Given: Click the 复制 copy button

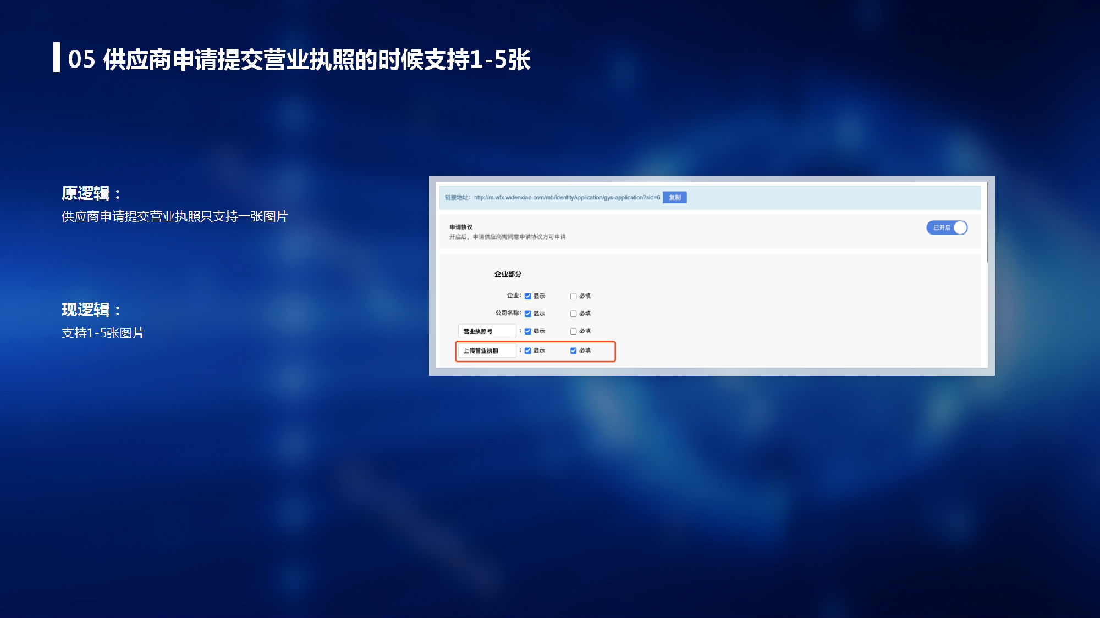Looking at the screenshot, I should tap(674, 198).
